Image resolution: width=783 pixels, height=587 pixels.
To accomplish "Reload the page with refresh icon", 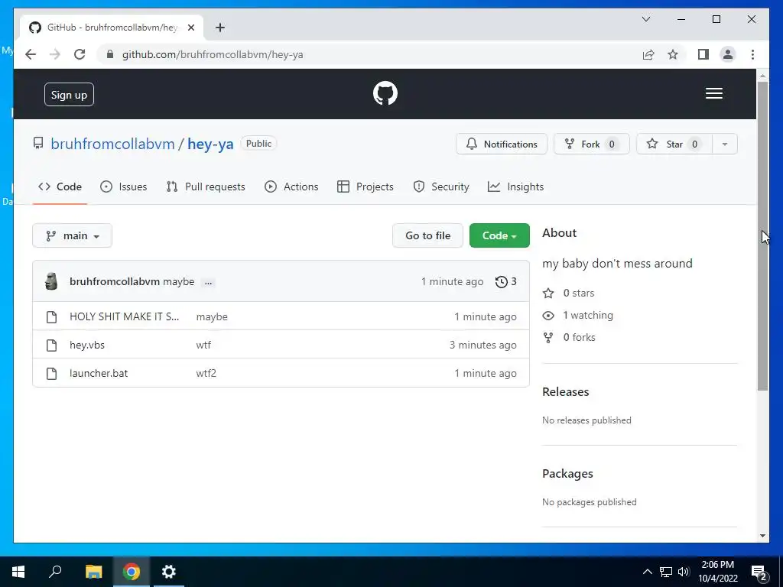I will coord(80,54).
